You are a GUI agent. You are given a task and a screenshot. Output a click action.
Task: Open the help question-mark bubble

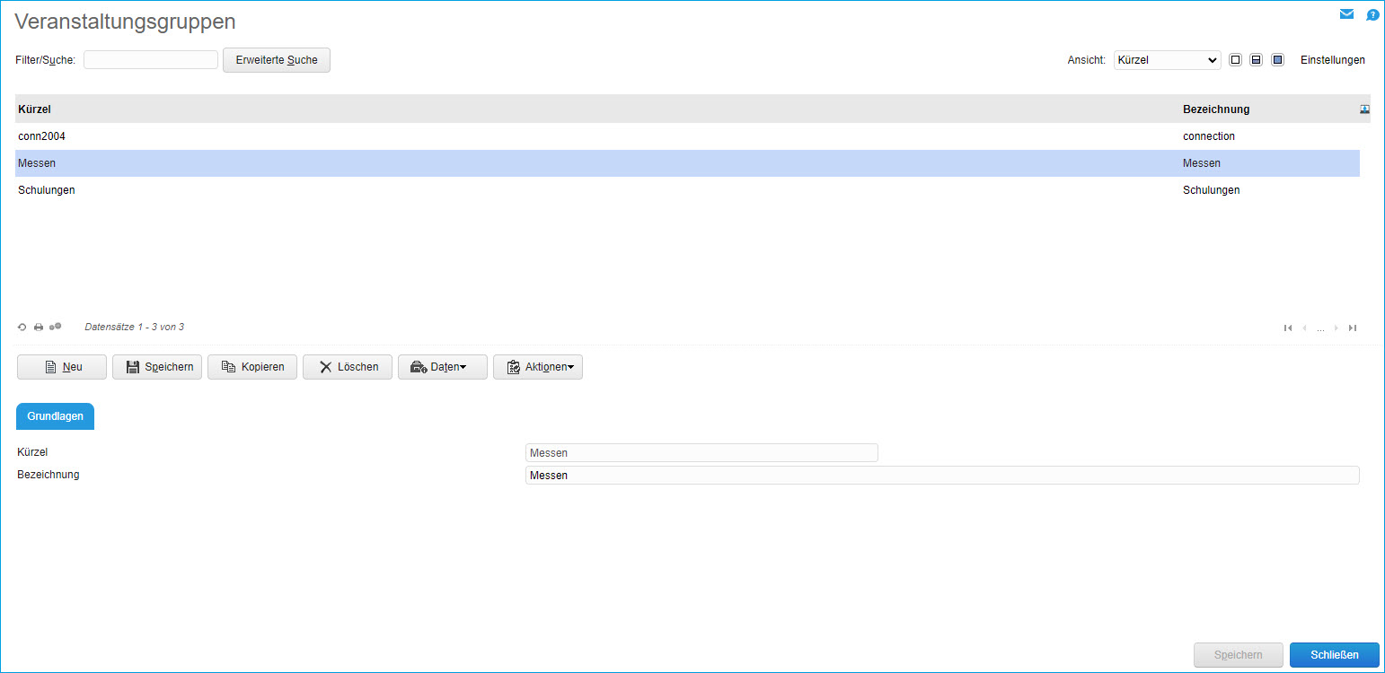coord(1372,15)
